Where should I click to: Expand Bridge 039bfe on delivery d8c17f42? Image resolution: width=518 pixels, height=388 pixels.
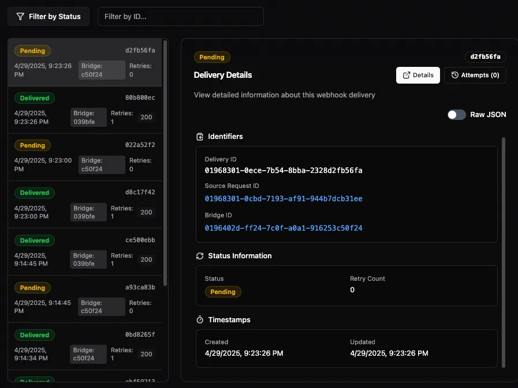(x=88, y=212)
